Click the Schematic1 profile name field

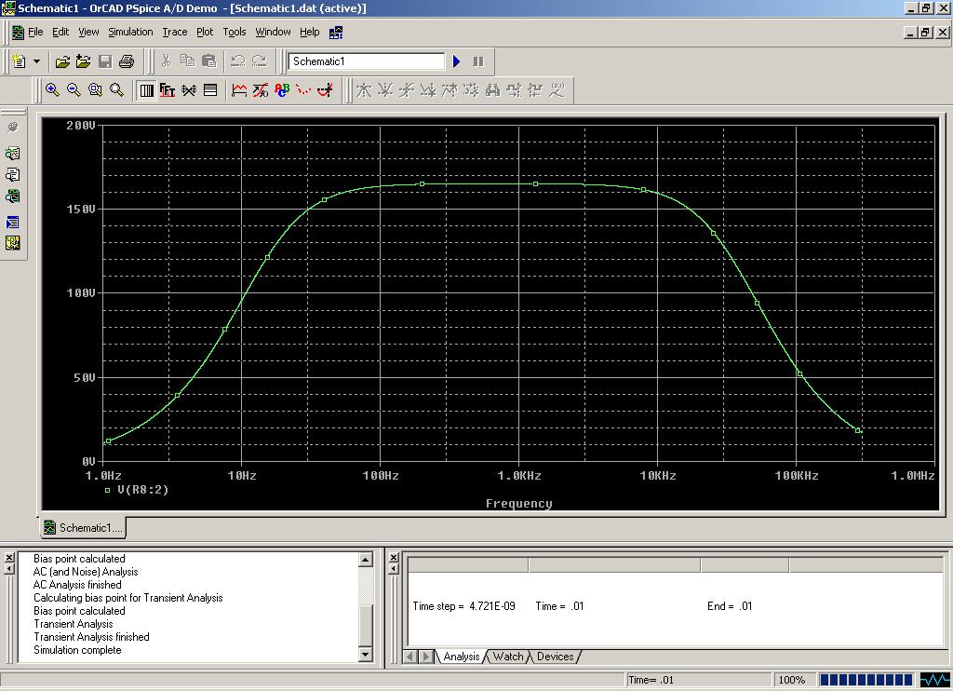pyautogui.click(x=366, y=61)
